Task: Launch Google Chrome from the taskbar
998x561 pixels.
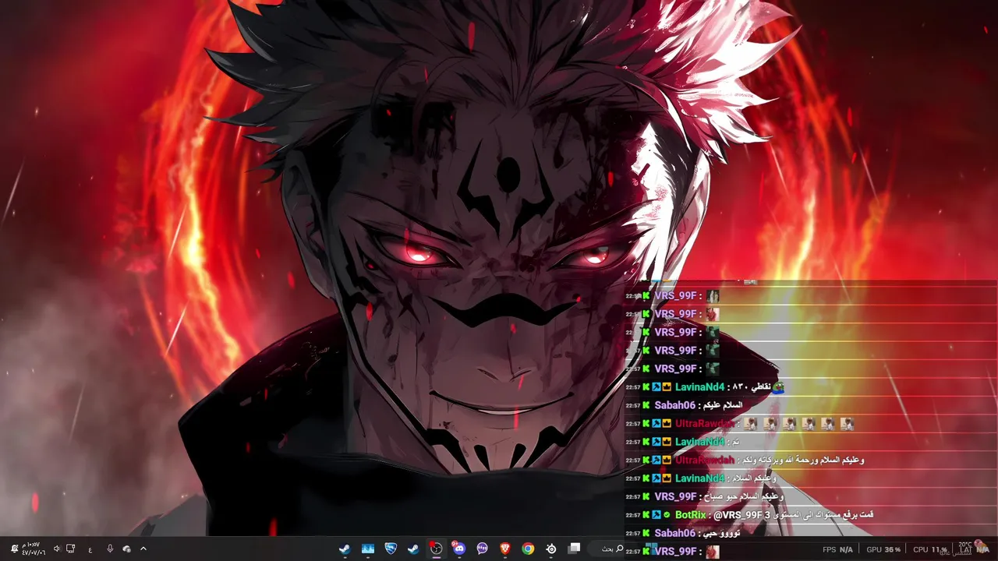Action: pos(528,549)
